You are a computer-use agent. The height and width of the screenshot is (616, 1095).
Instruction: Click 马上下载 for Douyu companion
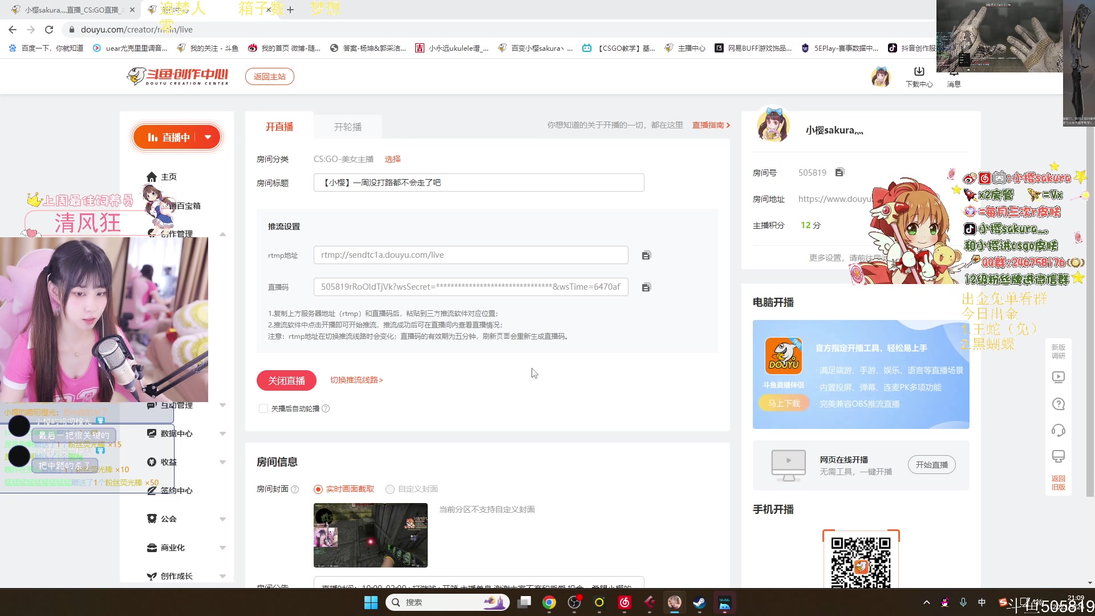(x=784, y=403)
